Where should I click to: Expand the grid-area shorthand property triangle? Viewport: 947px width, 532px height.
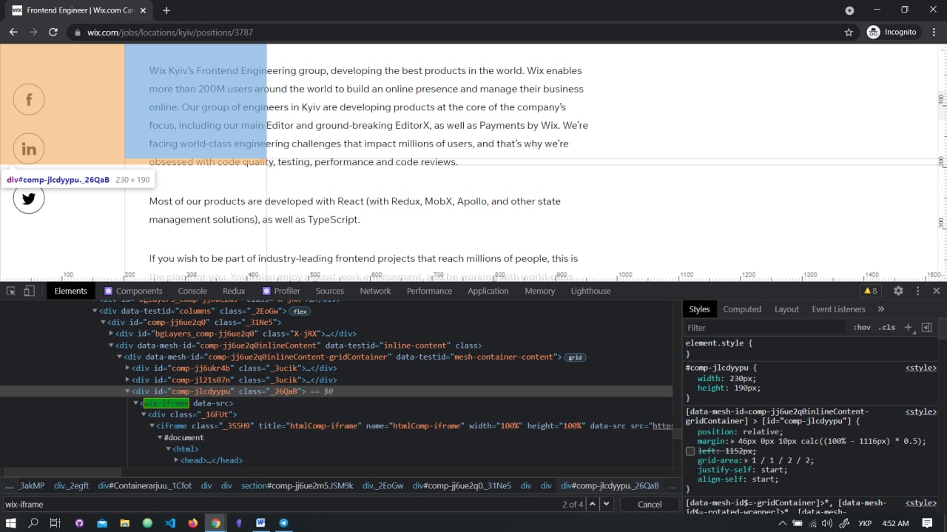coord(745,460)
